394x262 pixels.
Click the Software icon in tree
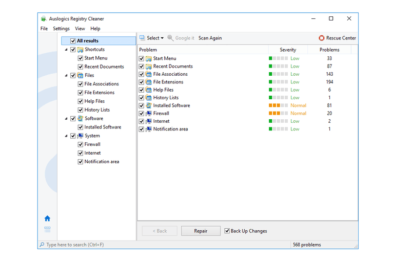click(80, 118)
